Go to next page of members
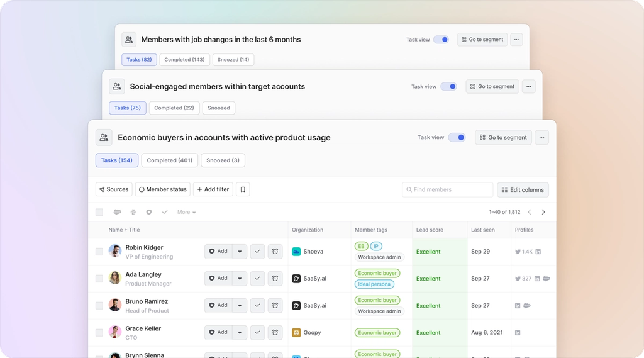644x358 pixels. pyautogui.click(x=543, y=212)
